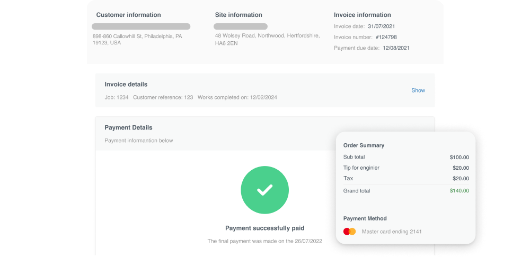
Task: Click the Philadelphia customer address text
Action: (137, 40)
